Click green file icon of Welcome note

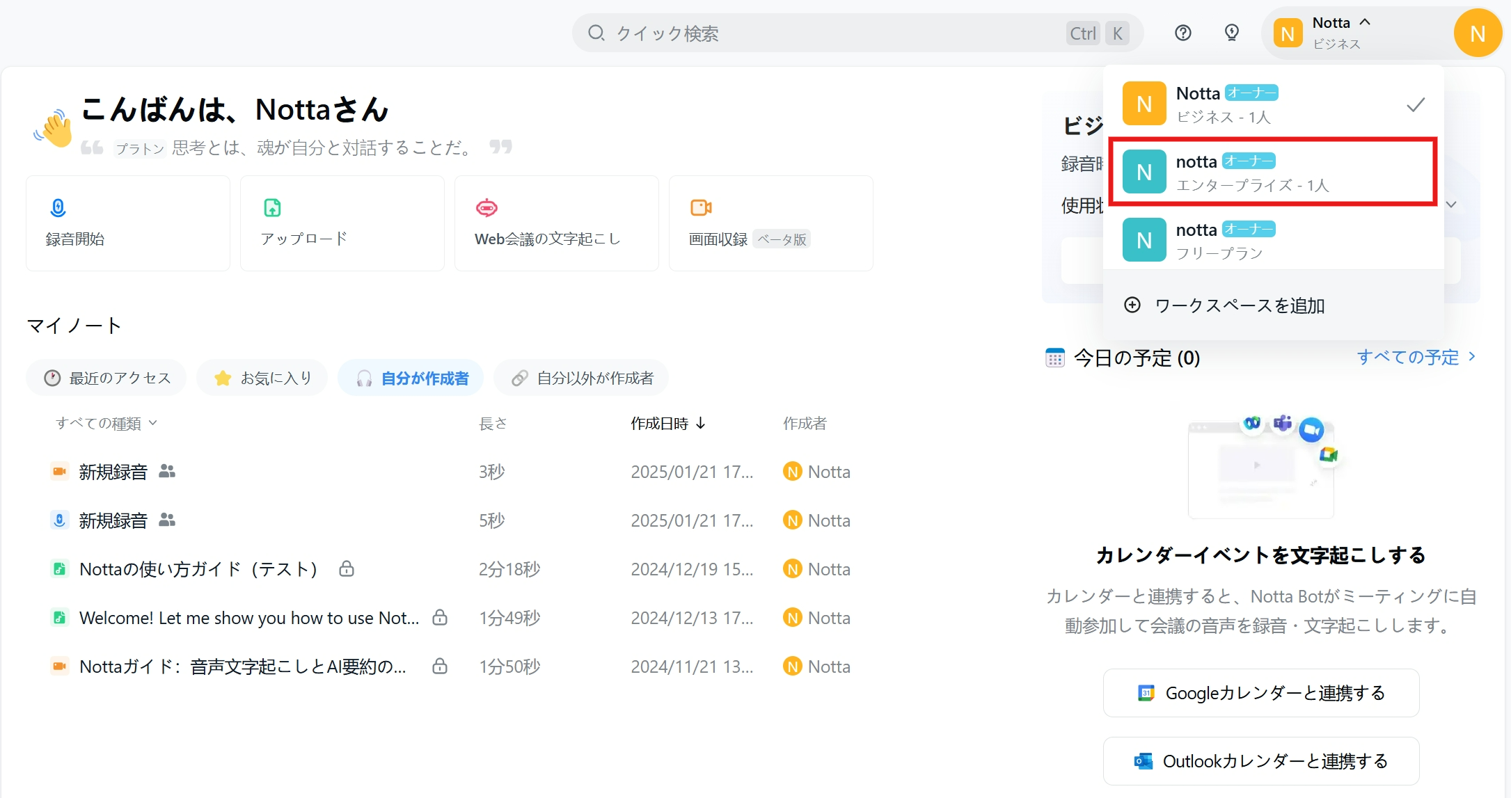[60, 617]
